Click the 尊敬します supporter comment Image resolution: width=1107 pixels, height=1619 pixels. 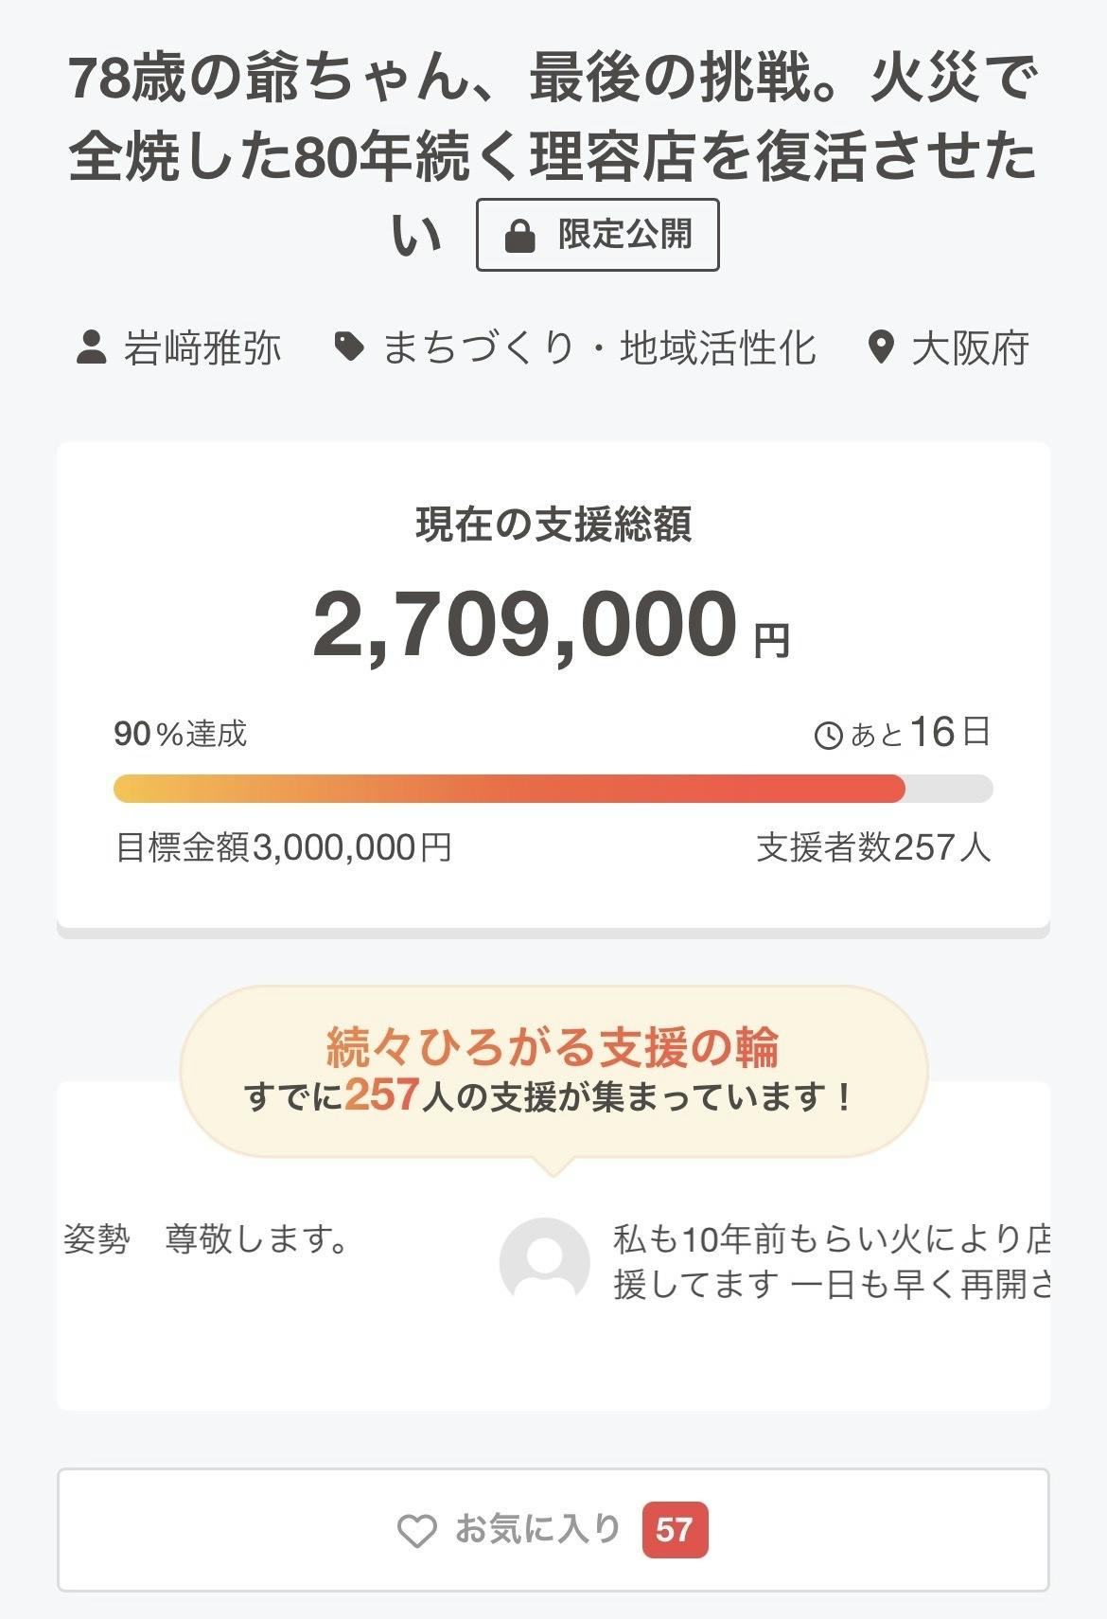point(206,1239)
